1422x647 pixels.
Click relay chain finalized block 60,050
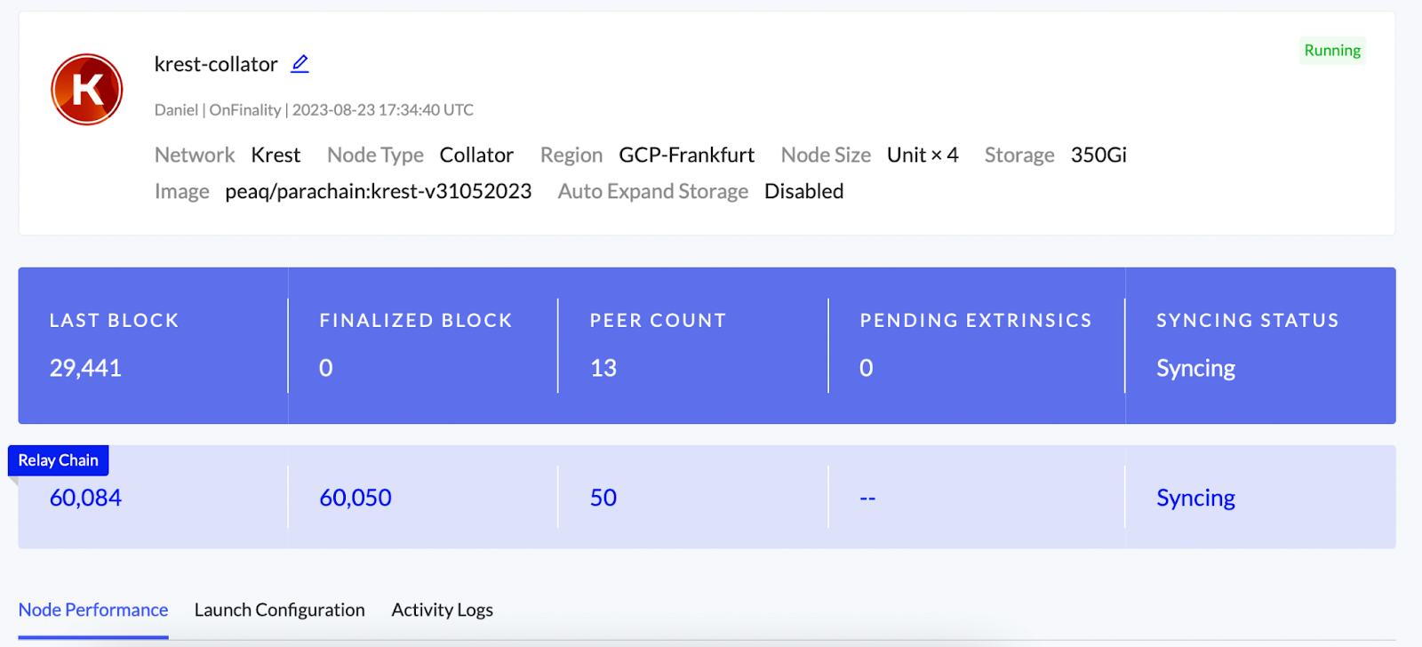click(x=355, y=498)
